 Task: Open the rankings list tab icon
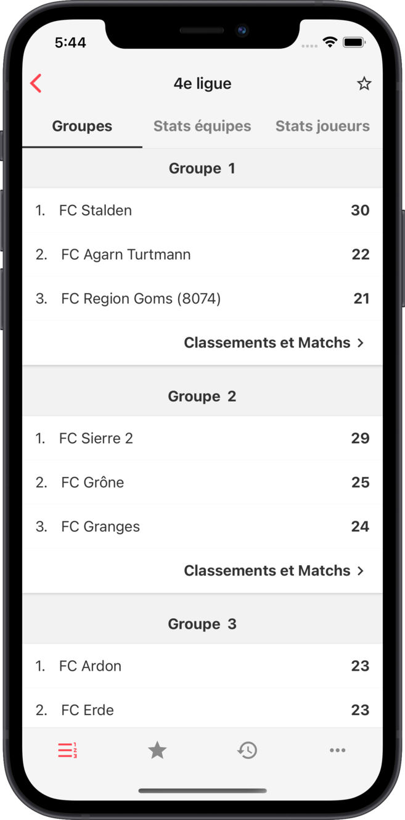[x=67, y=750]
